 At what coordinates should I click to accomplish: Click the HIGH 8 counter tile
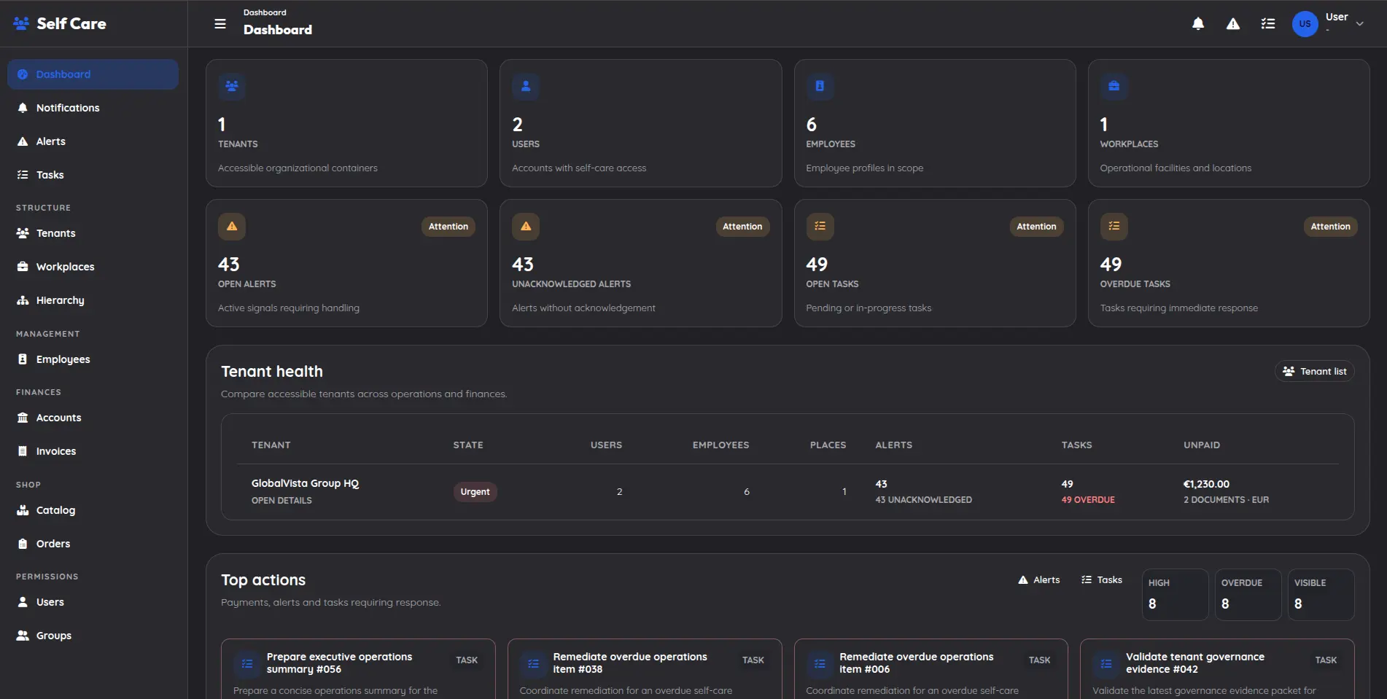click(x=1175, y=595)
